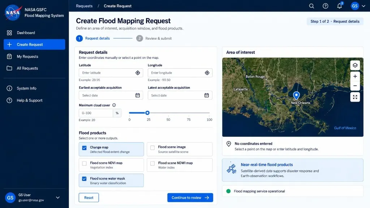Use locate target icon in Longitude field
The width and height of the screenshot is (370, 208).
[207, 73]
